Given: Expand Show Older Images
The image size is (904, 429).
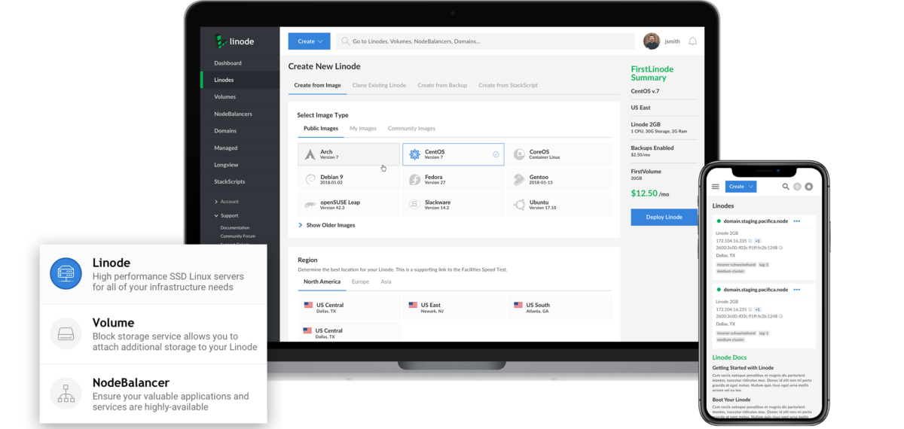Looking at the screenshot, I should (x=327, y=225).
